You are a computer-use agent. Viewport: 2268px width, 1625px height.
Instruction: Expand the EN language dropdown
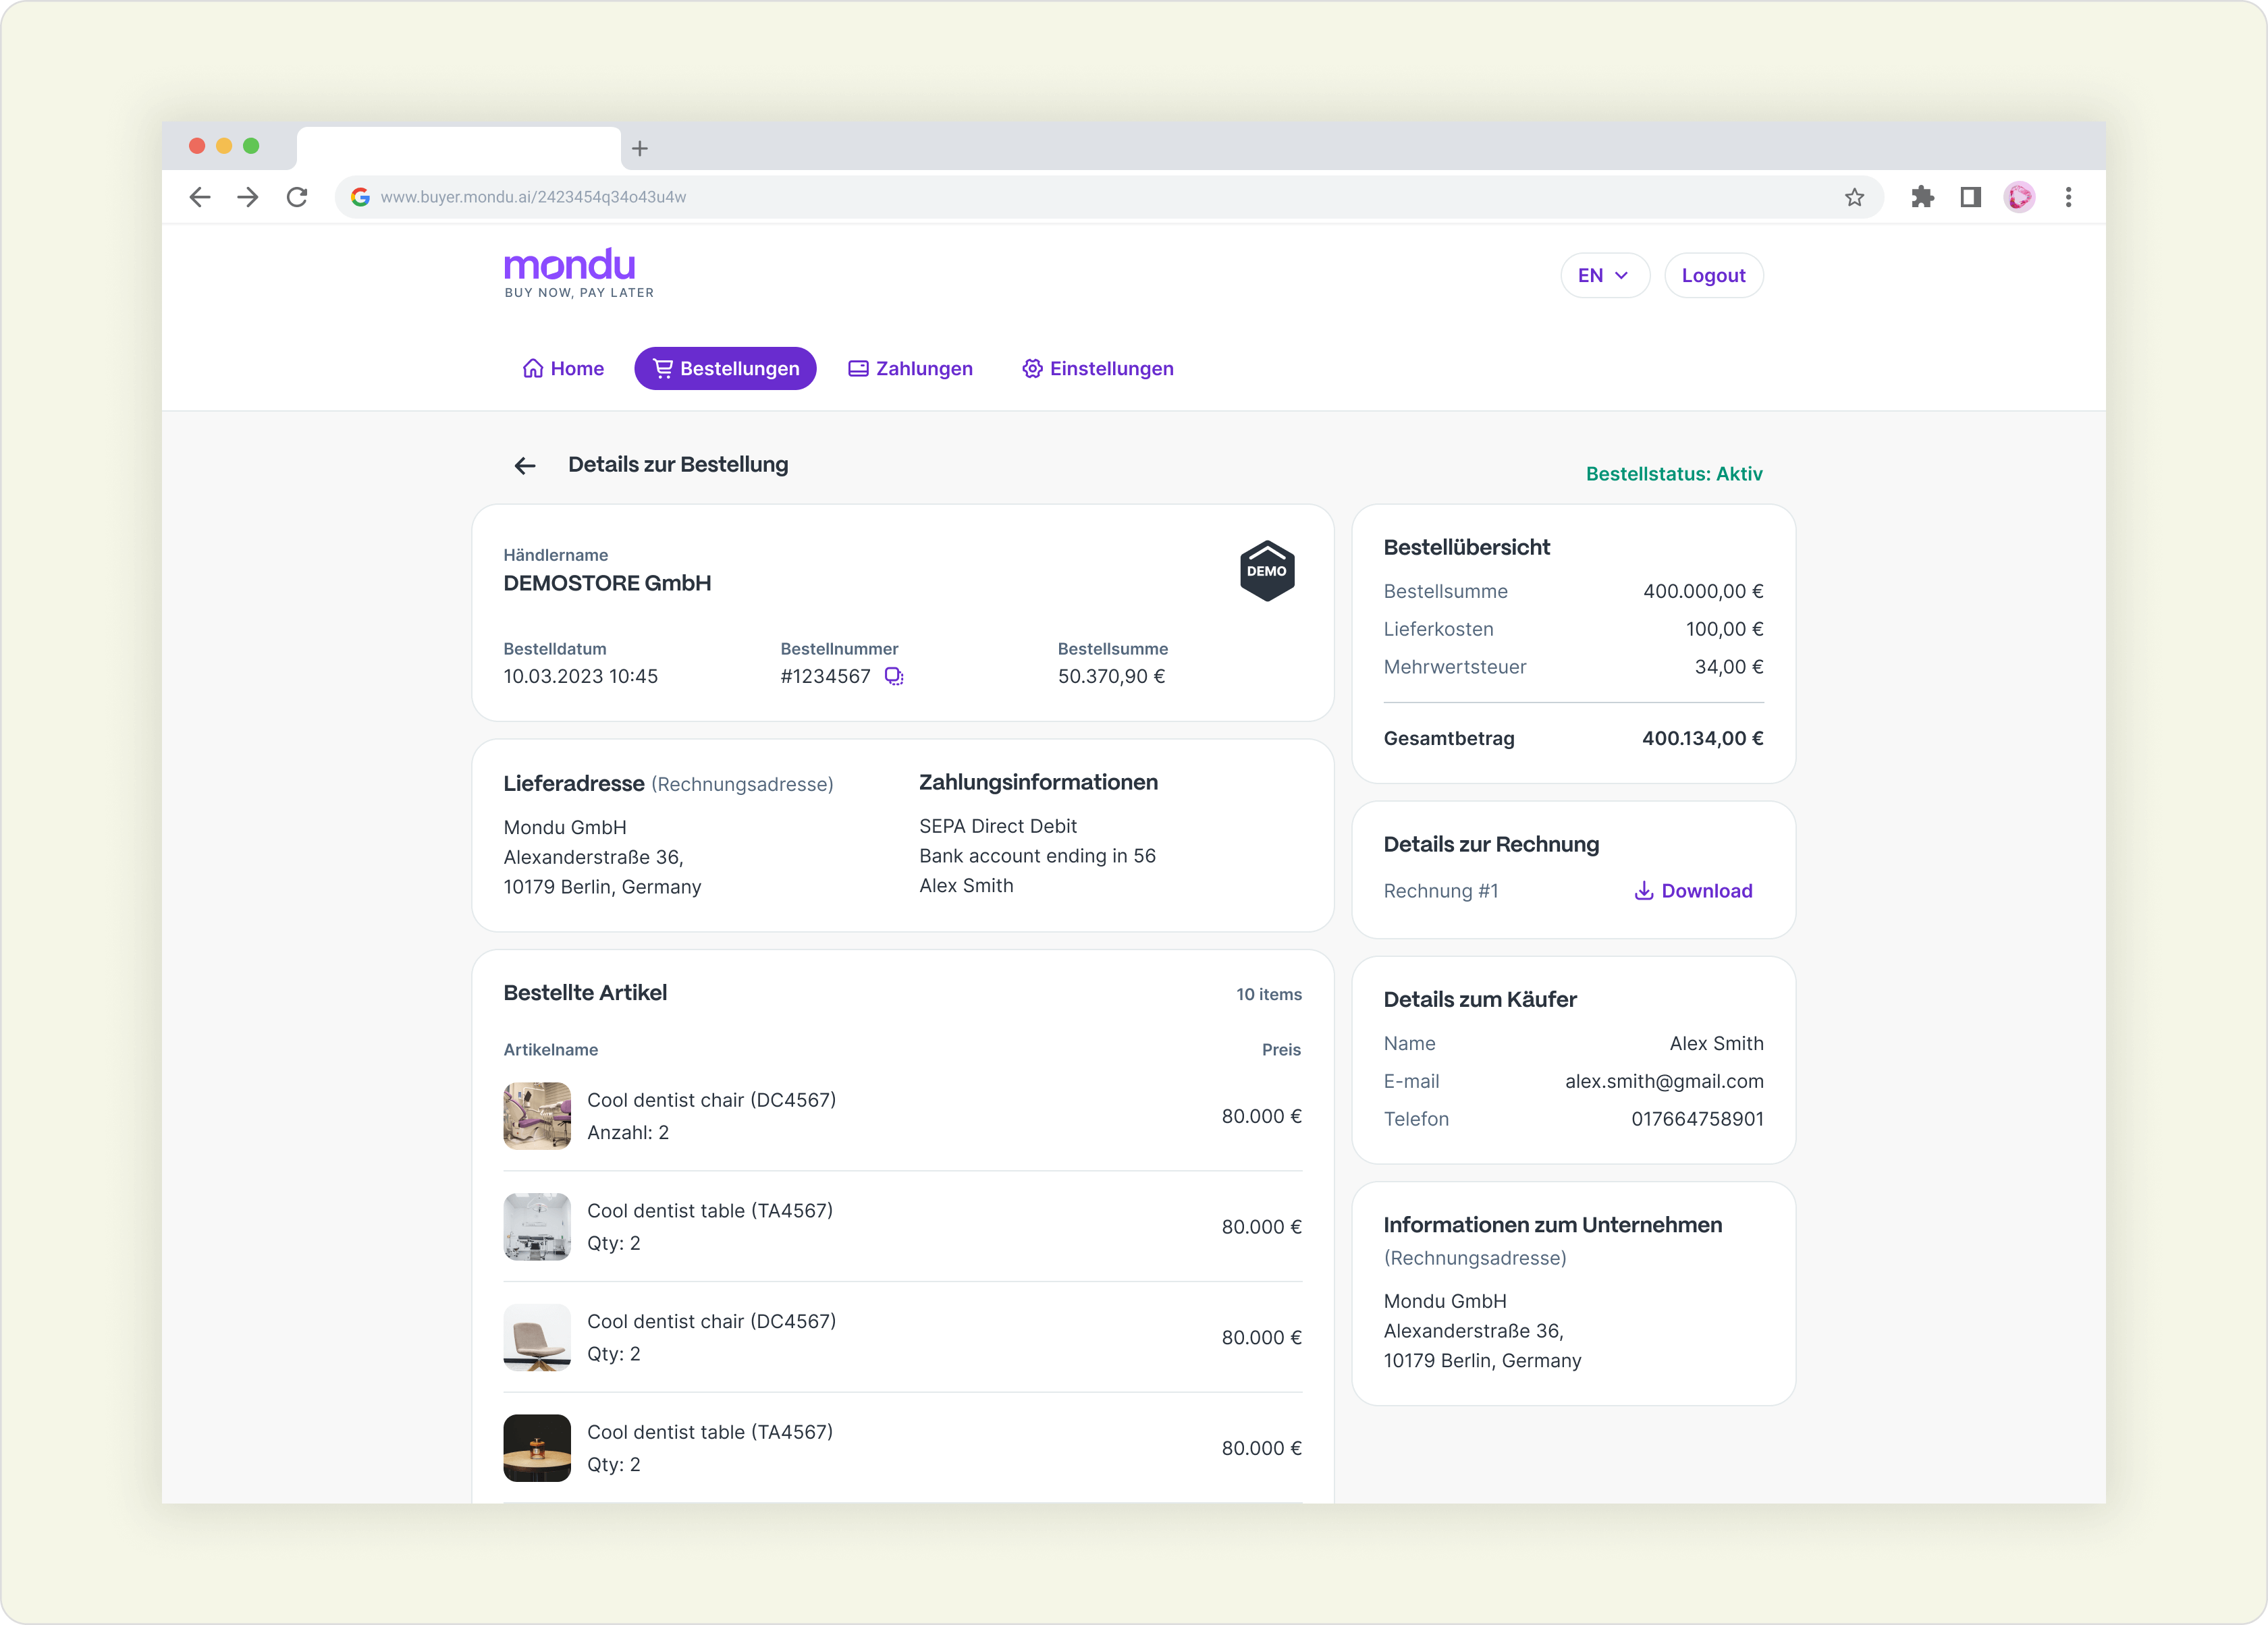coord(1604,276)
